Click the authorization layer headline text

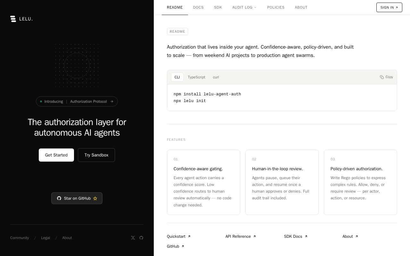coord(77,127)
